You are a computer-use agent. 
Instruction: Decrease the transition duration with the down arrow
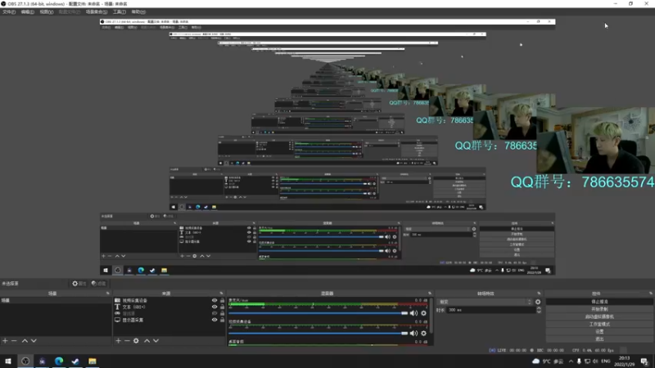point(539,312)
